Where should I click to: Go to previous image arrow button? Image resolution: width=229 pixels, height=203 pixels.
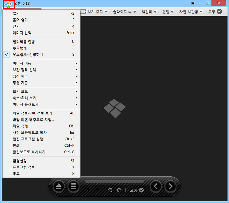(x=156, y=186)
